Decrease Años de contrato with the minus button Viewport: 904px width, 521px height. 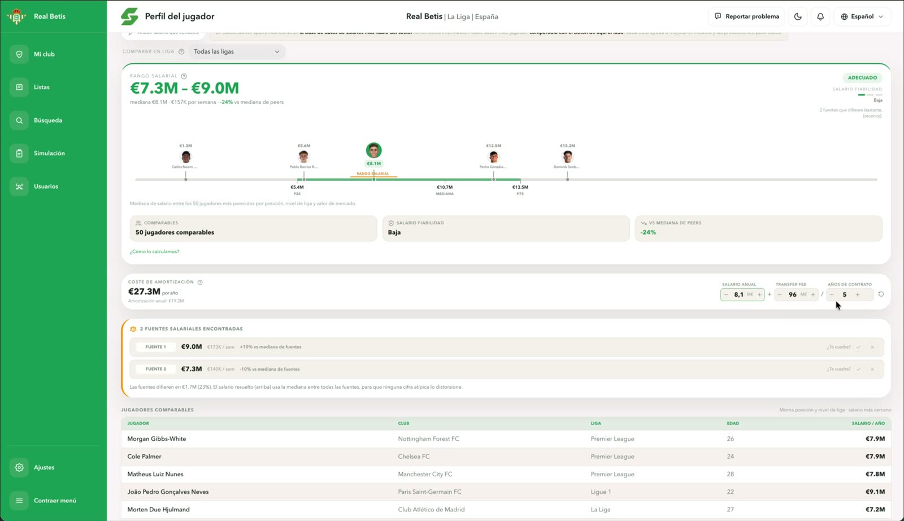pos(832,294)
